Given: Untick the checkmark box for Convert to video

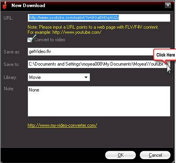Looking at the screenshot, I should (30, 40).
